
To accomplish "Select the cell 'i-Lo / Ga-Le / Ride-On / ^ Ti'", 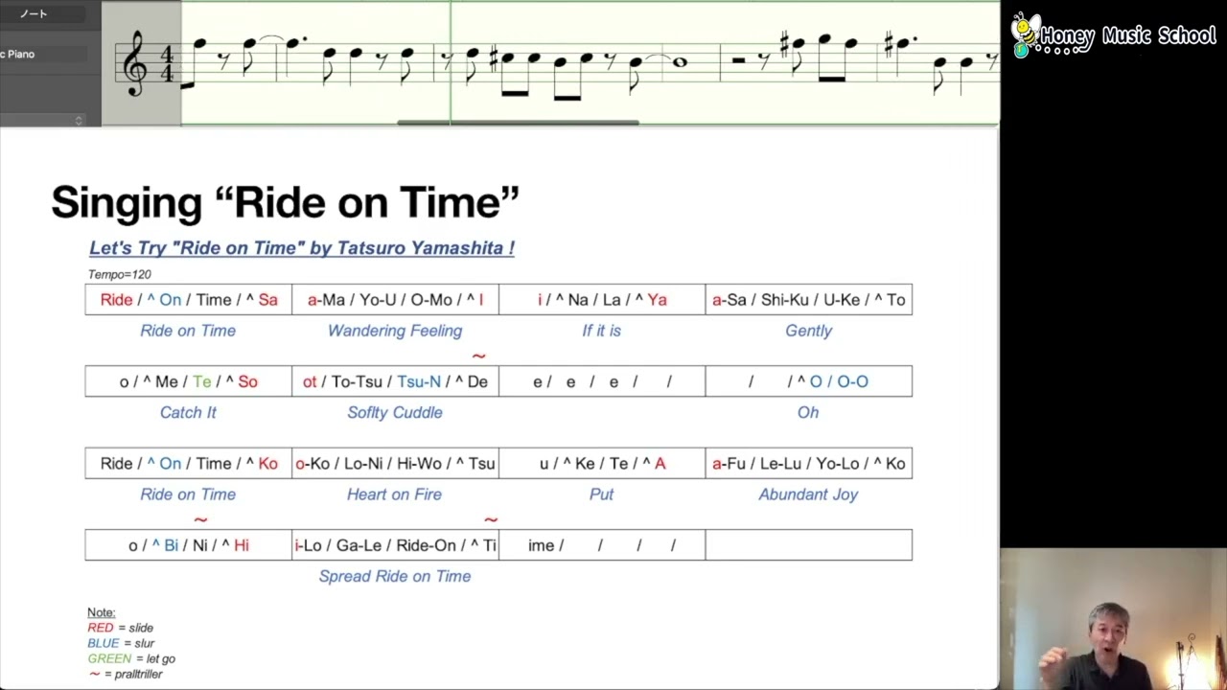I will [x=395, y=545].
